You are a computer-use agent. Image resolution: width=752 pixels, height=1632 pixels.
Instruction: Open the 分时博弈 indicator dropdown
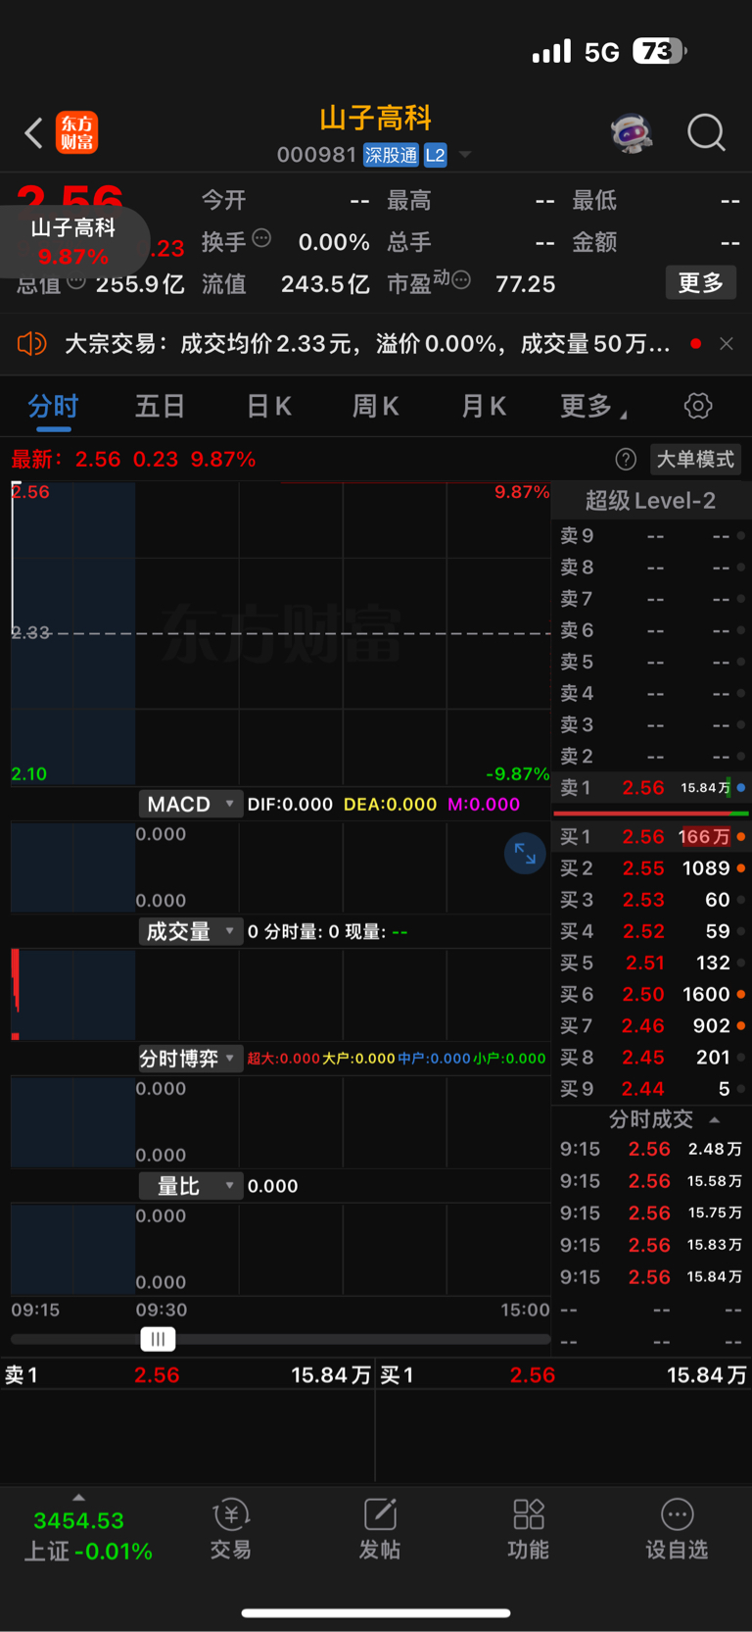click(x=191, y=1059)
